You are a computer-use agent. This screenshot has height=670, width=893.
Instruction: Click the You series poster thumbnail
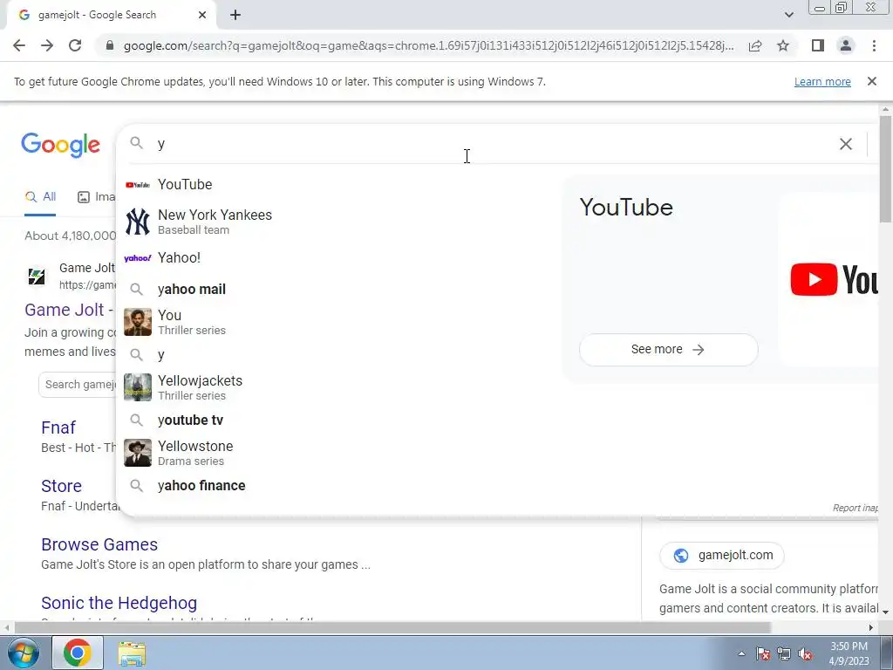138,322
